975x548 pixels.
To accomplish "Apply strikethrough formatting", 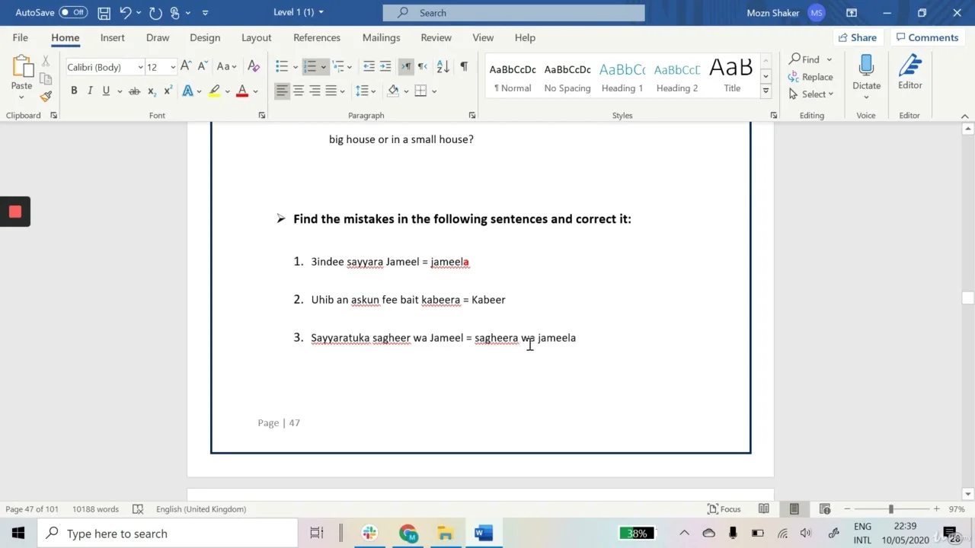I will click(x=134, y=91).
